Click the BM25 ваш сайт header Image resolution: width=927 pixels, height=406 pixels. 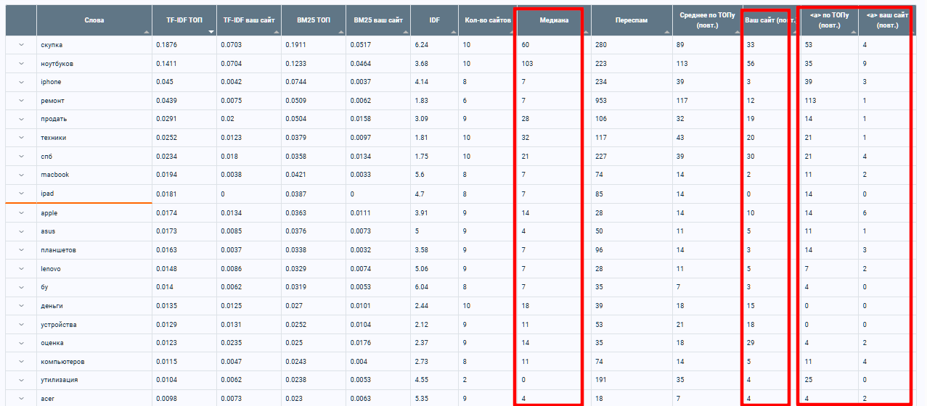pyautogui.click(x=377, y=20)
